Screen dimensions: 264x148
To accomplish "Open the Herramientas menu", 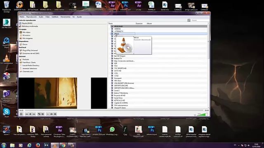I will [65, 17].
